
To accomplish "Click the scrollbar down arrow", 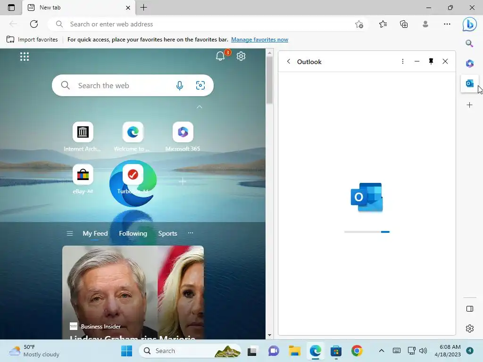I will point(269,335).
